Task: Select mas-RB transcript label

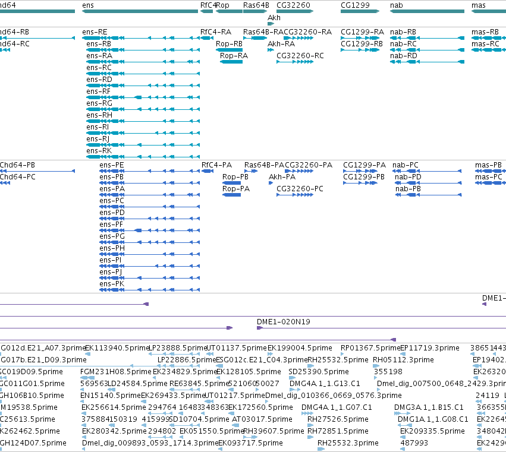Action: [485, 32]
